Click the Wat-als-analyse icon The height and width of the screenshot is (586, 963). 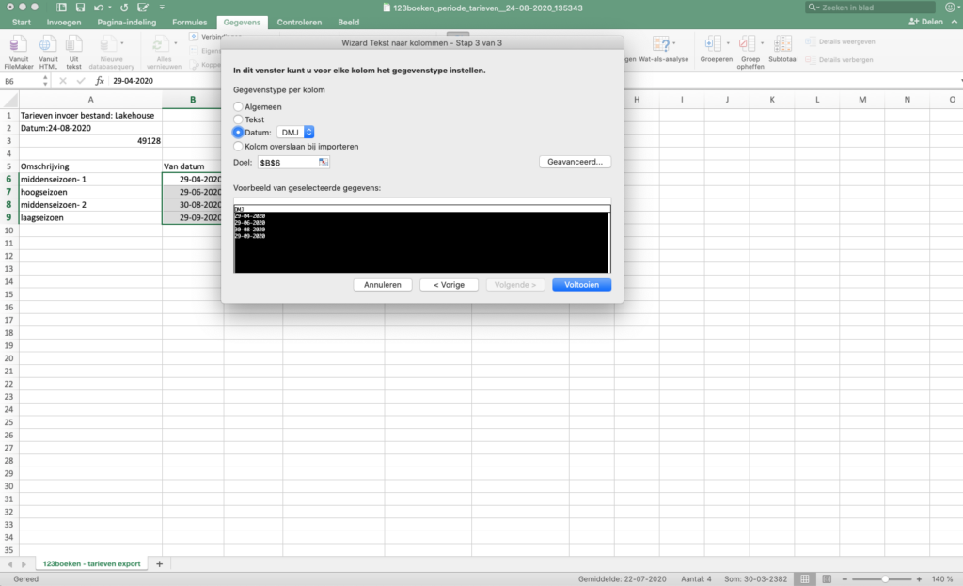pos(660,44)
